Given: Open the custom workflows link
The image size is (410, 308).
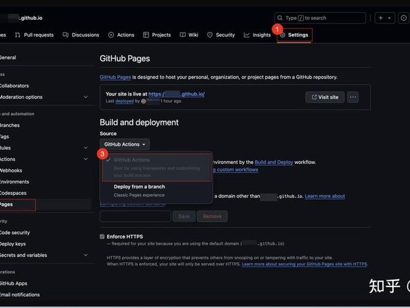Looking at the screenshot, I should point(235,170).
